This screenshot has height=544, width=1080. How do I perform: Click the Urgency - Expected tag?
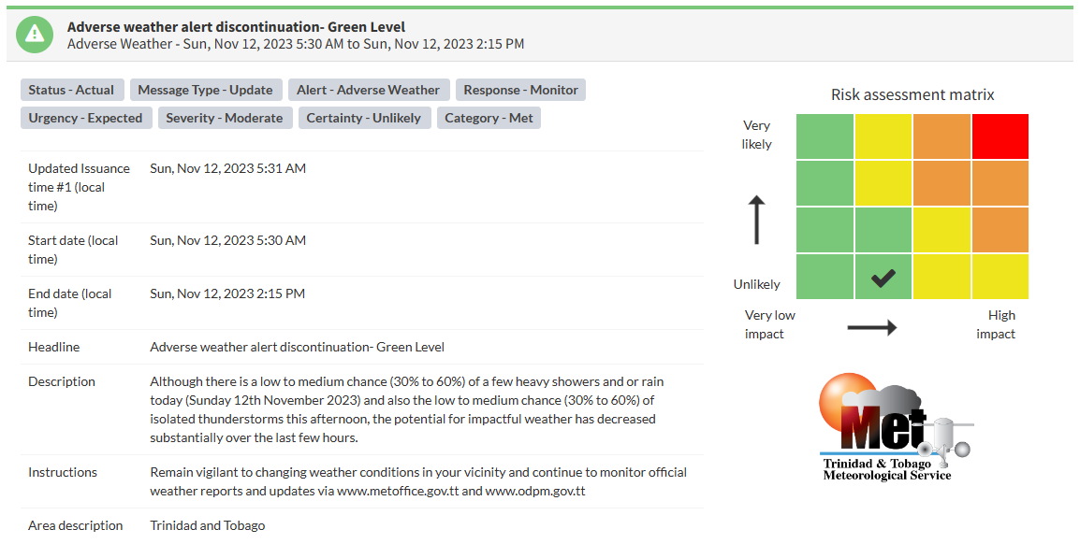(x=85, y=118)
